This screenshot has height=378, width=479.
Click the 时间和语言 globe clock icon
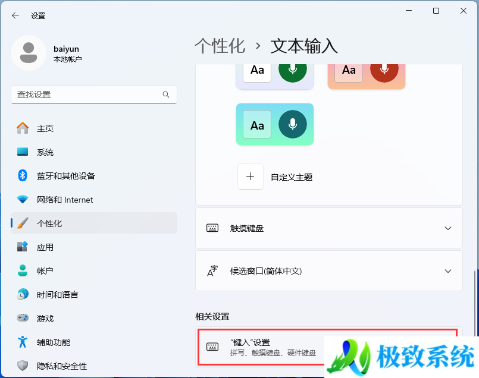[23, 294]
